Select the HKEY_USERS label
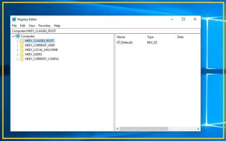Viewport: 226px width, 141px height. [33, 55]
